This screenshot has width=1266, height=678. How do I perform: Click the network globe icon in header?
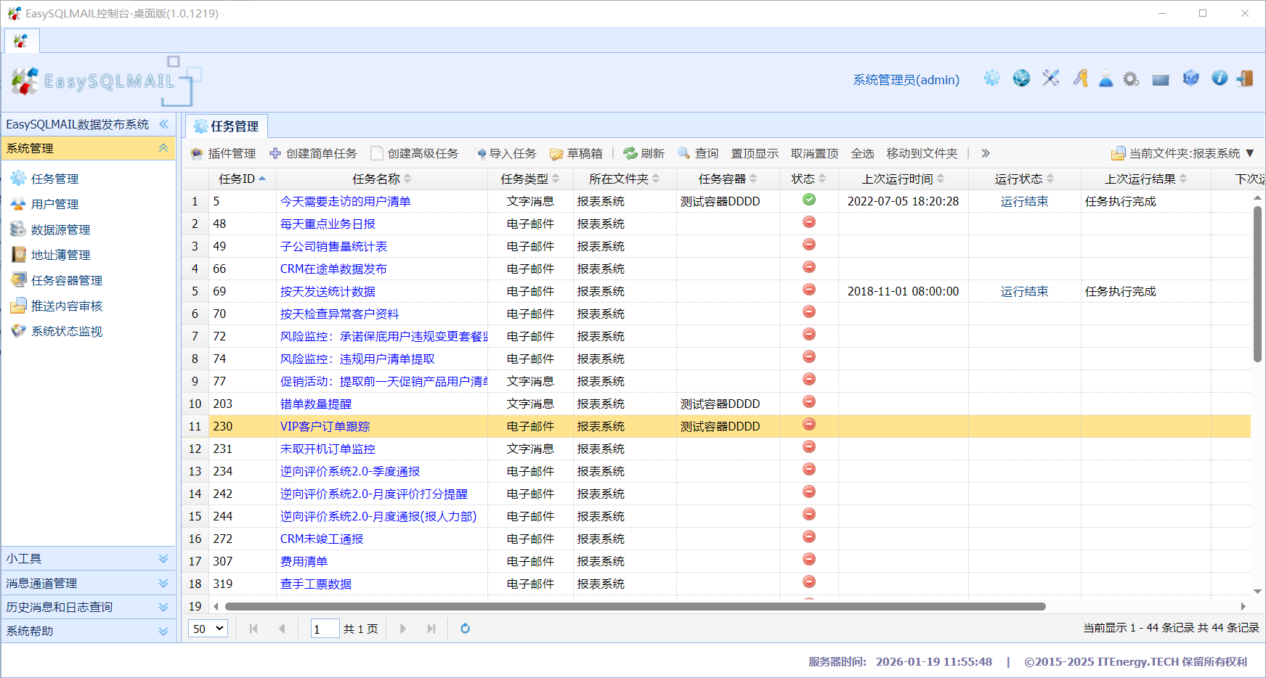(1021, 78)
